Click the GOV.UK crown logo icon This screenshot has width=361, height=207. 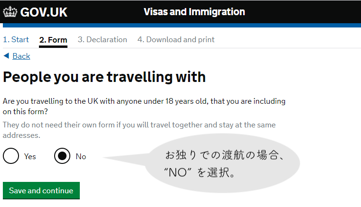pyautogui.click(x=10, y=12)
